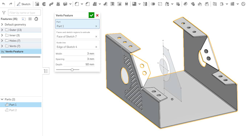Click the Width 3 mm value field
Screen dimensions: 247x136
click(x=79, y=54)
